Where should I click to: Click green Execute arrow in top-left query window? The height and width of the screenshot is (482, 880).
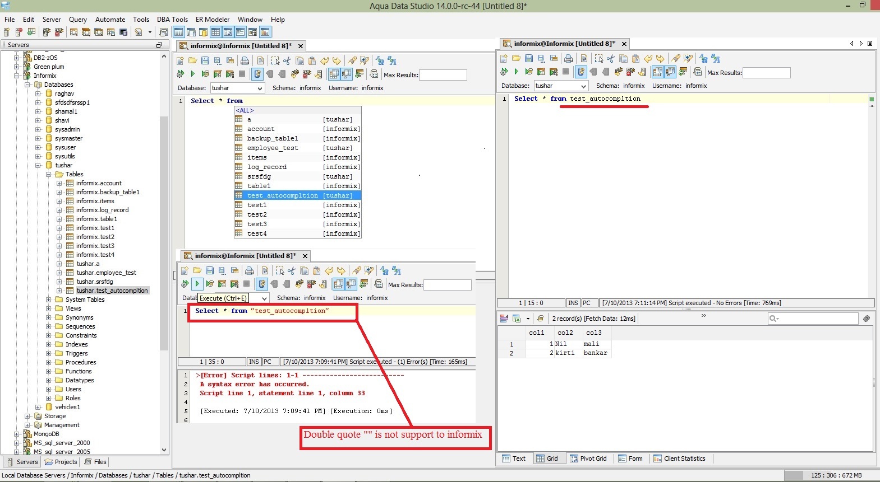192,74
